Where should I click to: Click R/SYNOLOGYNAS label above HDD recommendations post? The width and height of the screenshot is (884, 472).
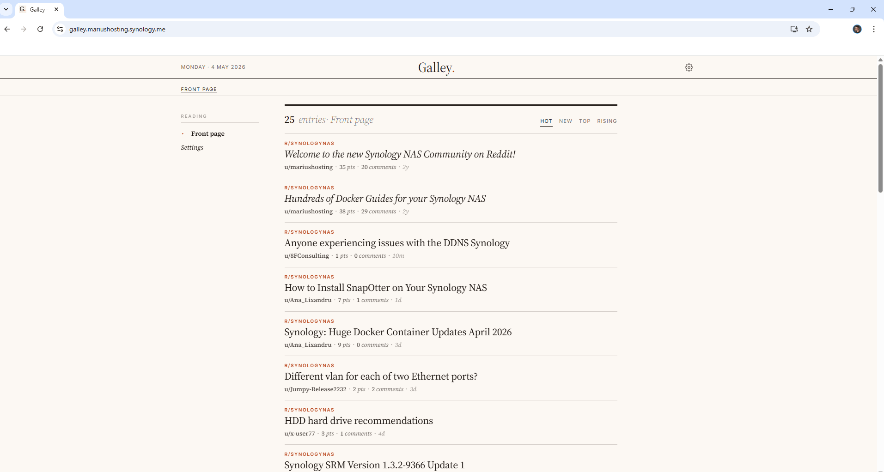tap(309, 410)
